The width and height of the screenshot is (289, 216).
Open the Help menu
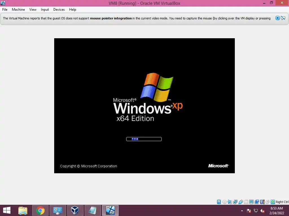73,10
